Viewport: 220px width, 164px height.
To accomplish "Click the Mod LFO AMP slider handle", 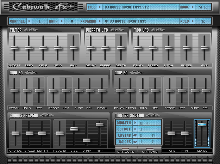I will coord(205,48).
